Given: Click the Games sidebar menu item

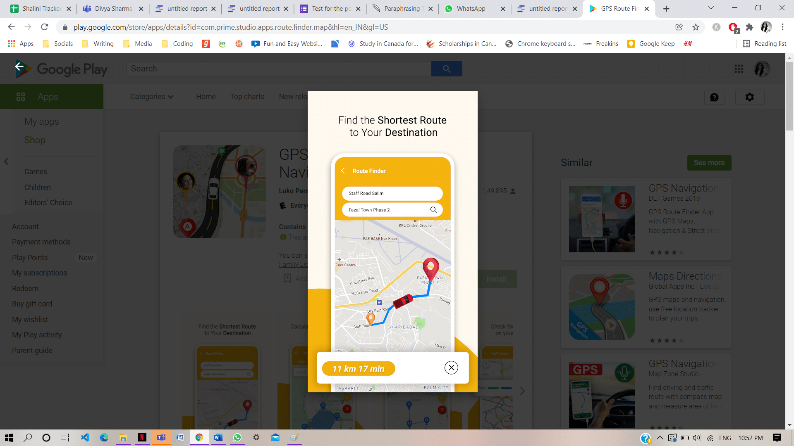Looking at the screenshot, I should (x=36, y=171).
